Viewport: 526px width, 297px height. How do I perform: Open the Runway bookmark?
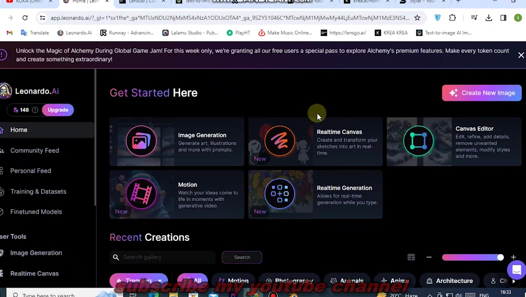(x=127, y=33)
